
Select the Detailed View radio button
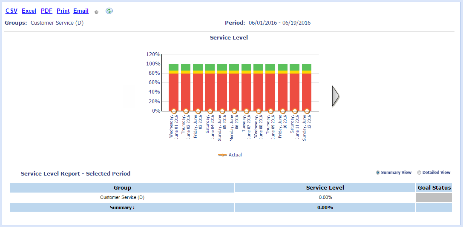point(419,173)
